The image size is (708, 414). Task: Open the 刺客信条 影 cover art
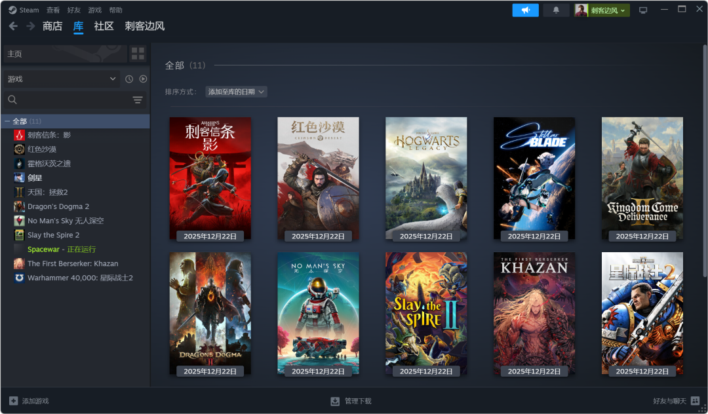[x=210, y=178]
